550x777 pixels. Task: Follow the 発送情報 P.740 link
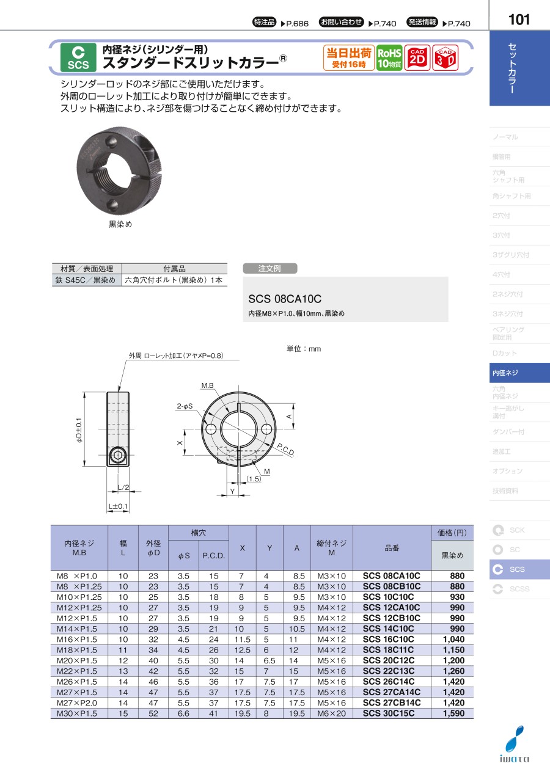point(438,23)
